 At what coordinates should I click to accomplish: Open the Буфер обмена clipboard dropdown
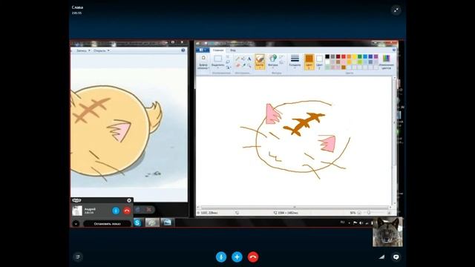203,62
